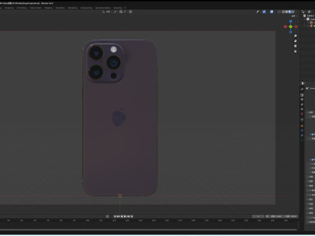Screen dimensions: 315x236
Task: Jump to the next keyframe
Action: (129, 216)
